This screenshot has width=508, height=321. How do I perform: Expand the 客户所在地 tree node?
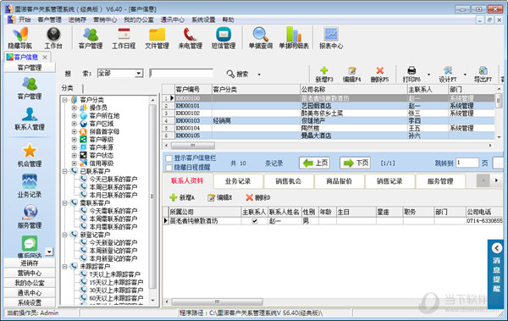[x=75, y=115]
